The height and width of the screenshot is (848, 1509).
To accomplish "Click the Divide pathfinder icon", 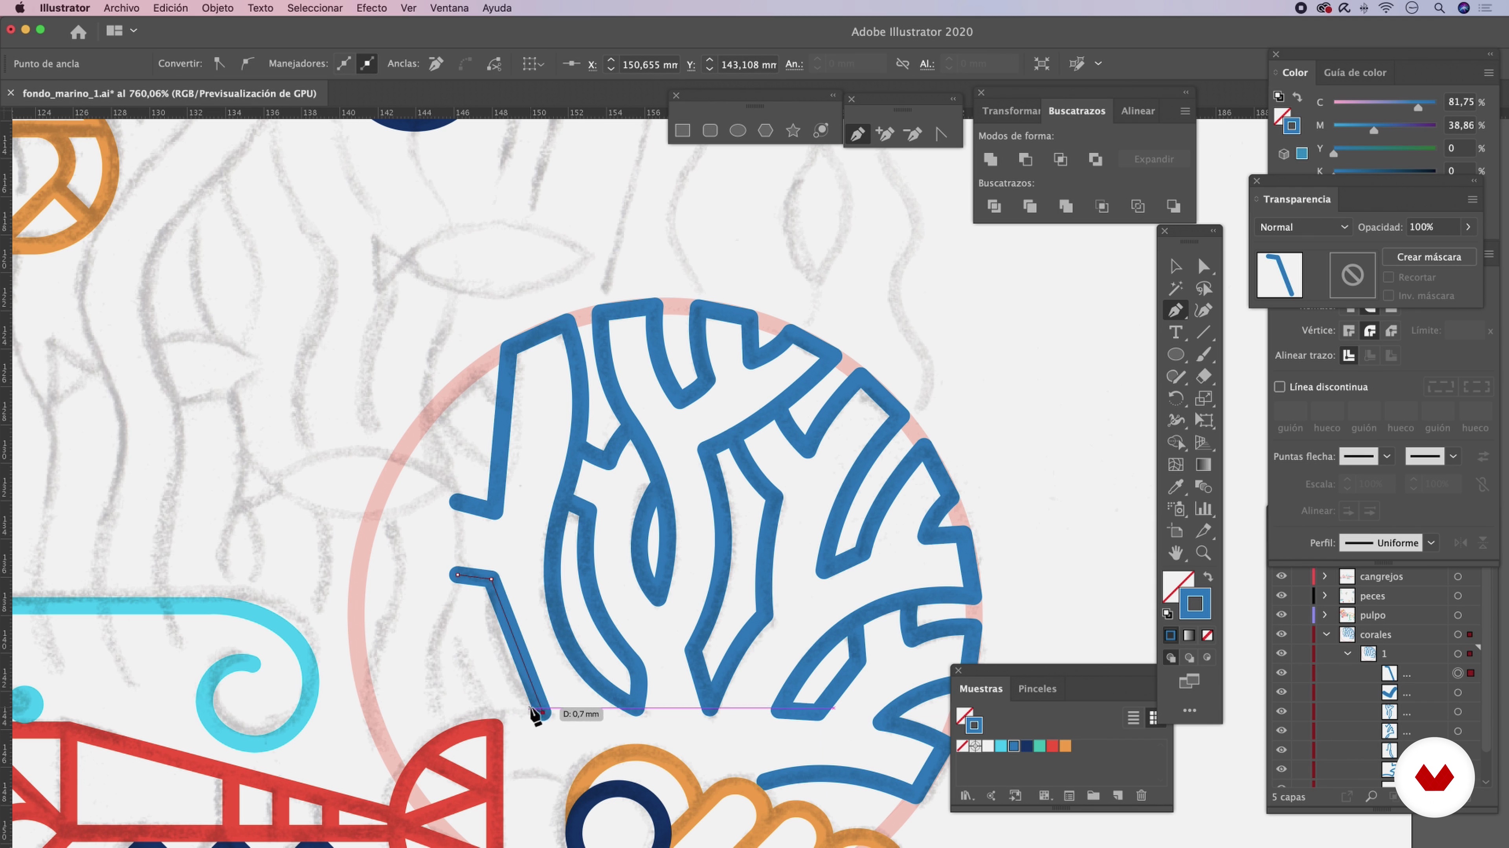I will click(994, 206).
